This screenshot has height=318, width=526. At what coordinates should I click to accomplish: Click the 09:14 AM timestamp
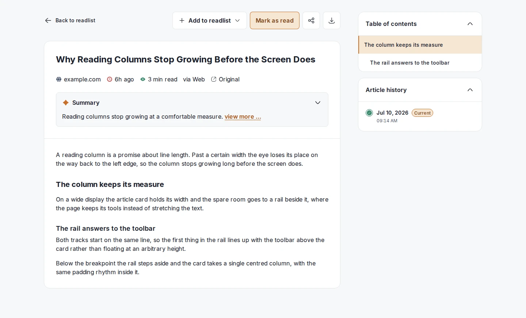point(387,121)
